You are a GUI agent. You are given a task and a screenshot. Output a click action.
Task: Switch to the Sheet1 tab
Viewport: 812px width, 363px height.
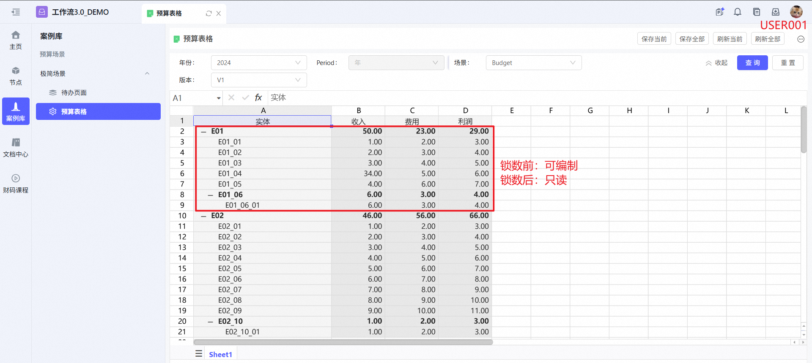(x=220, y=355)
